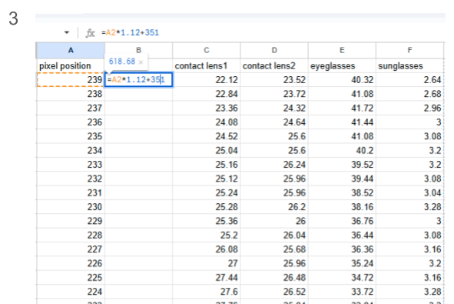Click the 'eyeglasses' header cell
This screenshot has width=454, height=304.
(342, 66)
